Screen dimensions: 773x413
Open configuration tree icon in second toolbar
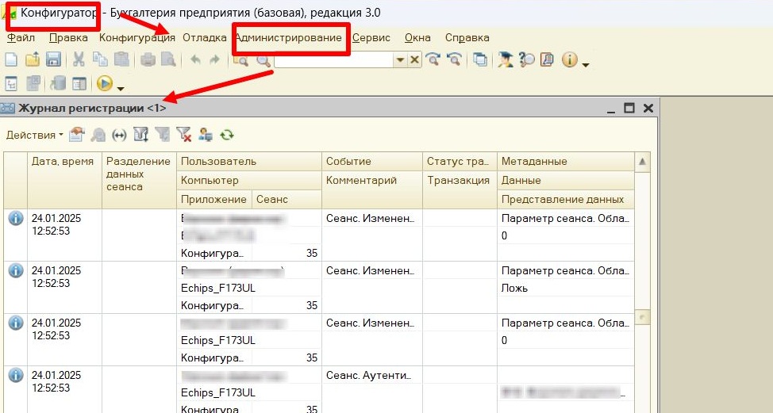pos(11,84)
